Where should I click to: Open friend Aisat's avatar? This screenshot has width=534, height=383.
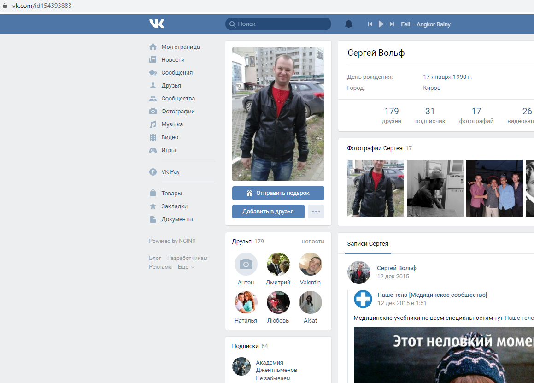(310, 302)
